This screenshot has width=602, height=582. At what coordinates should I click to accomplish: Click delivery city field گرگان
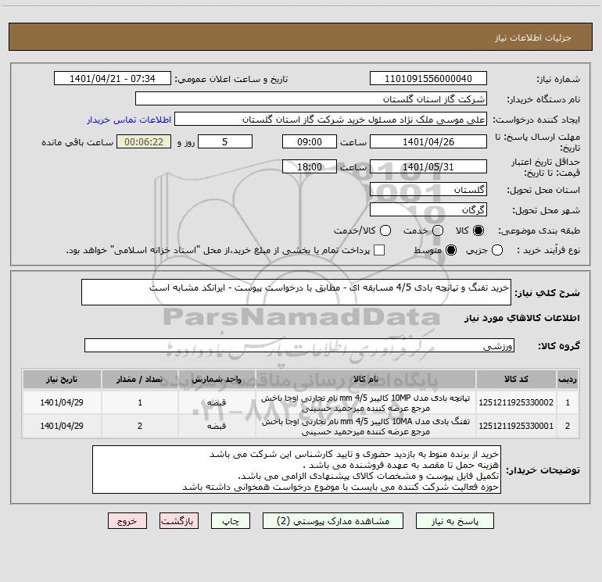click(428, 210)
